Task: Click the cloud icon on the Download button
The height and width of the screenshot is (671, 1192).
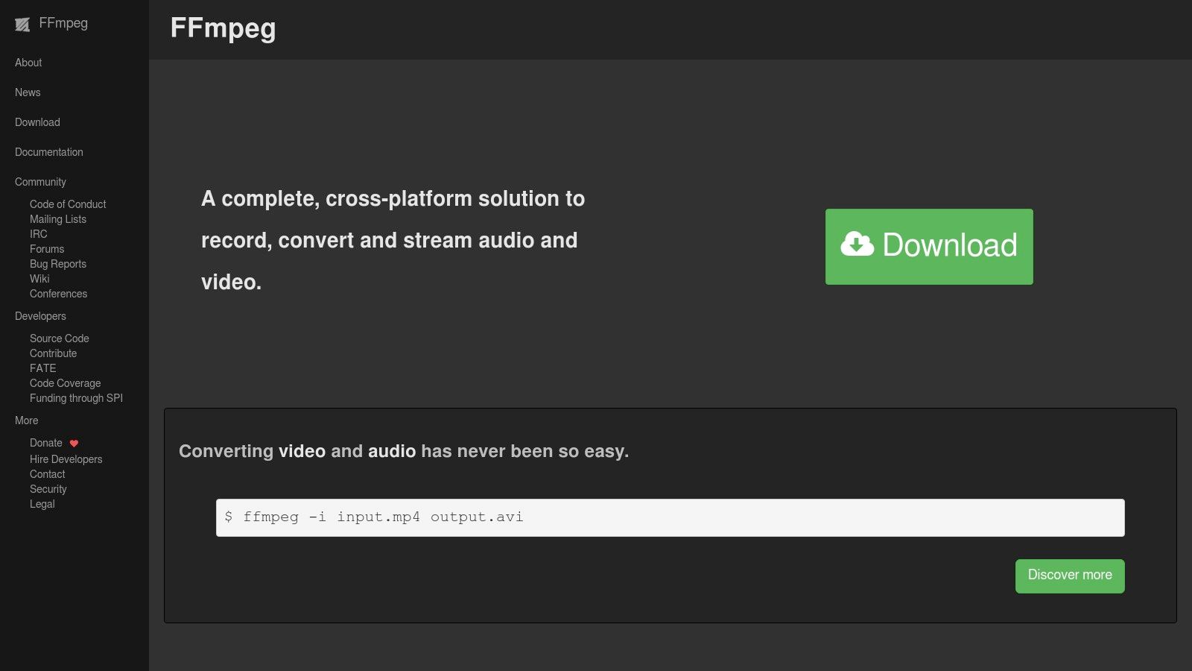Action: [x=857, y=244]
